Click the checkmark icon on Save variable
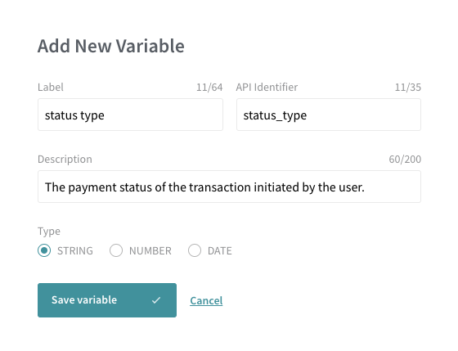Viewport: 458px width, 351px height. [156, 300]
